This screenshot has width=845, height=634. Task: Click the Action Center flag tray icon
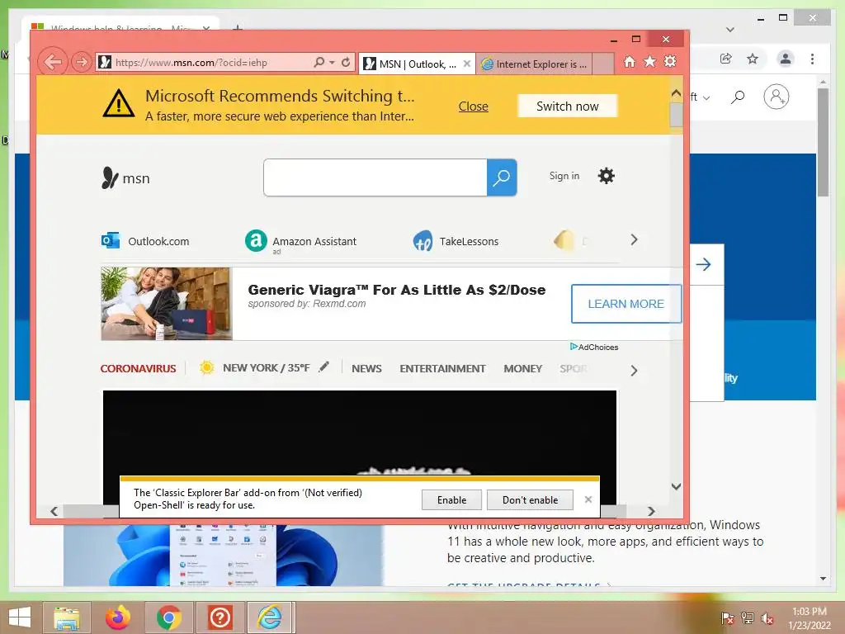click(727, 618)
